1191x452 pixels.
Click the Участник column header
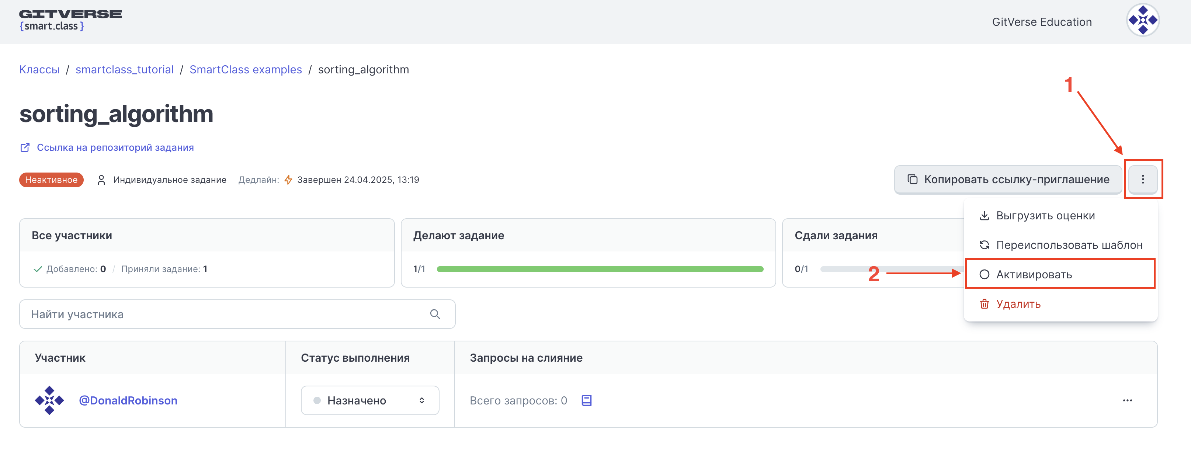60,358
